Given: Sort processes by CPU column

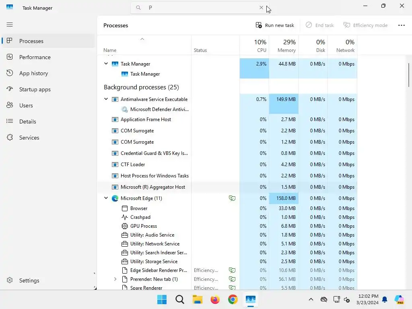Looking at the screenshot, I should (254, 45).
